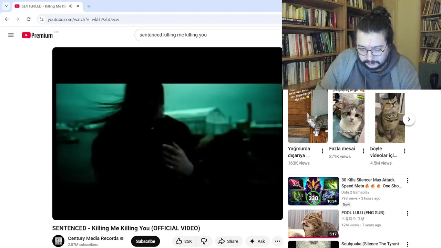The width and height of the screenshot is (441, 248).
Task: Open options for FOOL LULU video
Action: (407, 213)
